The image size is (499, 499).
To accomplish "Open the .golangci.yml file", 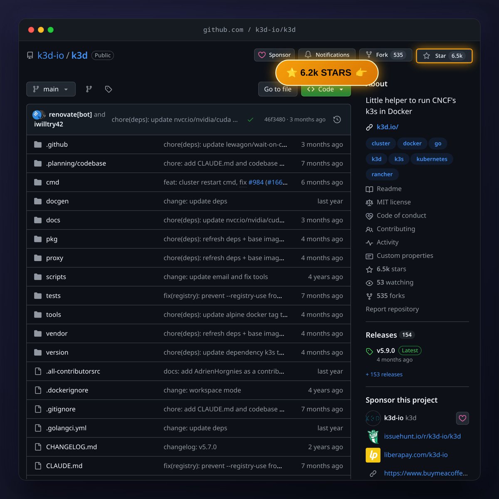I will click(66, 428).
